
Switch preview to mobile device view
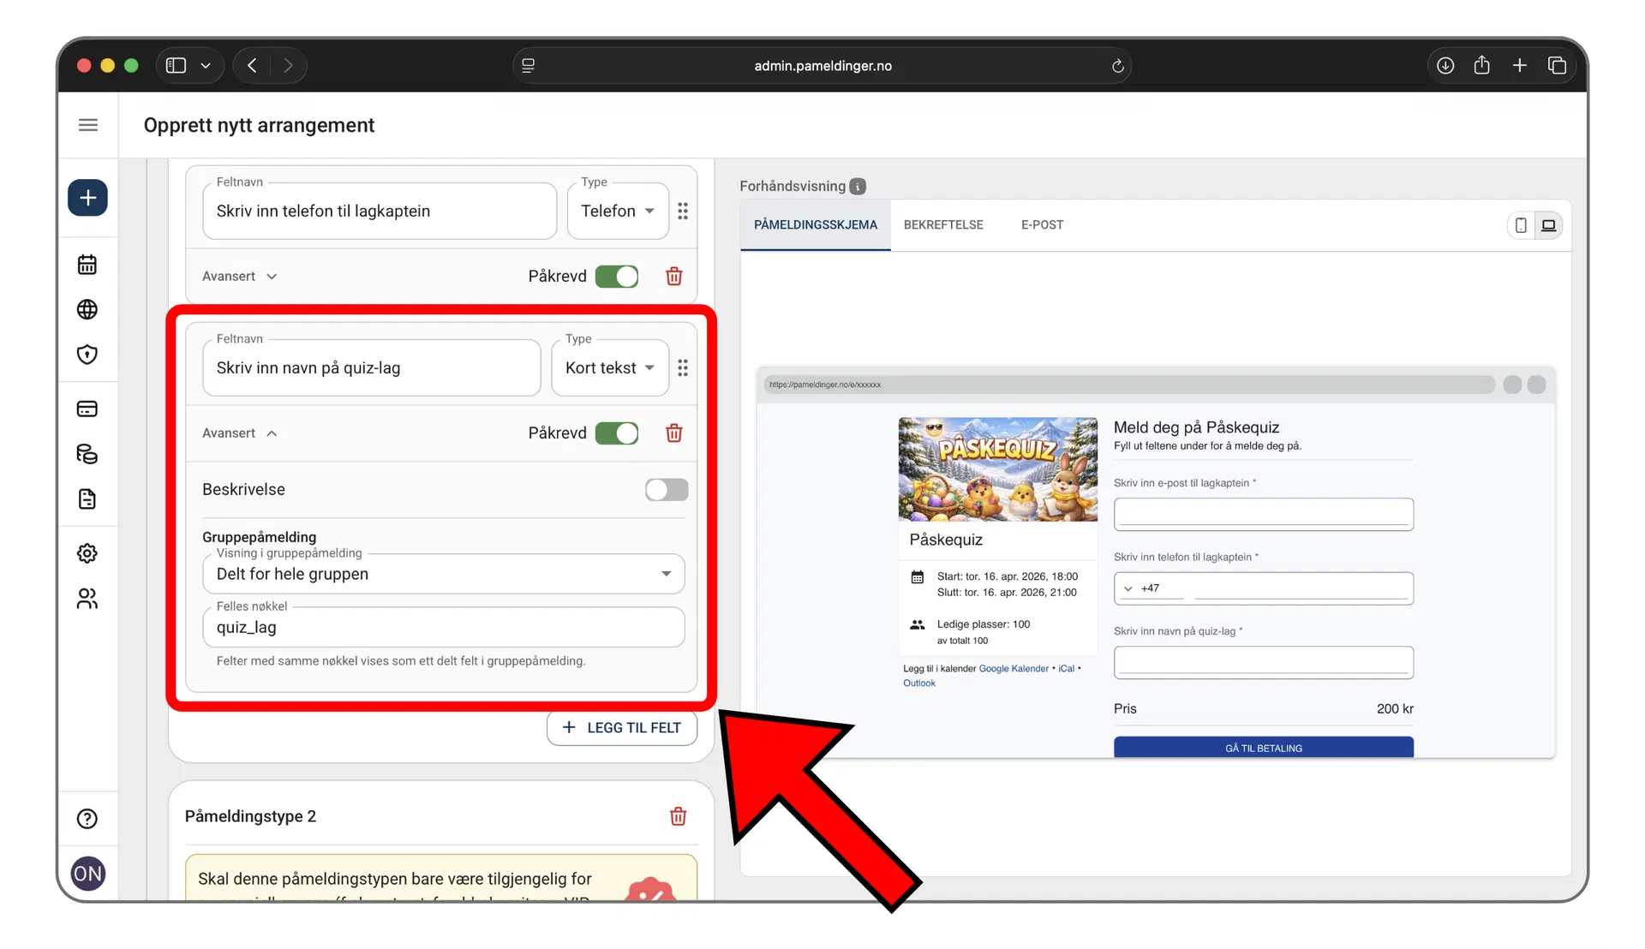click(x=1521, y=225)
